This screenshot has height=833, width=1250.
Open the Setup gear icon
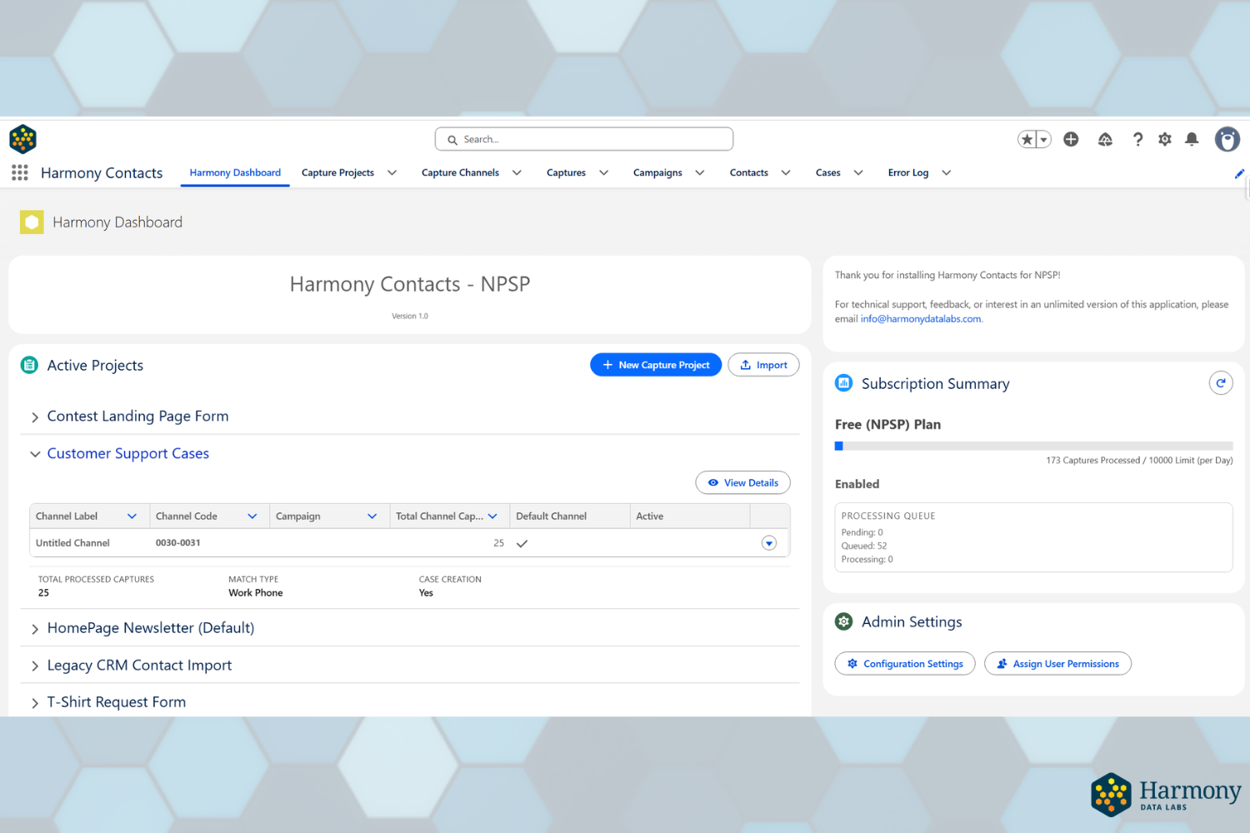(1165, 139)
